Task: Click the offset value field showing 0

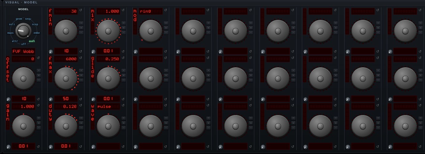Action: tap(23, 59)
